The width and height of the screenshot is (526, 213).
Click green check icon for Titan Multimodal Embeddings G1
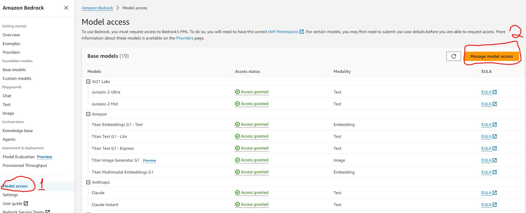point(237,172)
